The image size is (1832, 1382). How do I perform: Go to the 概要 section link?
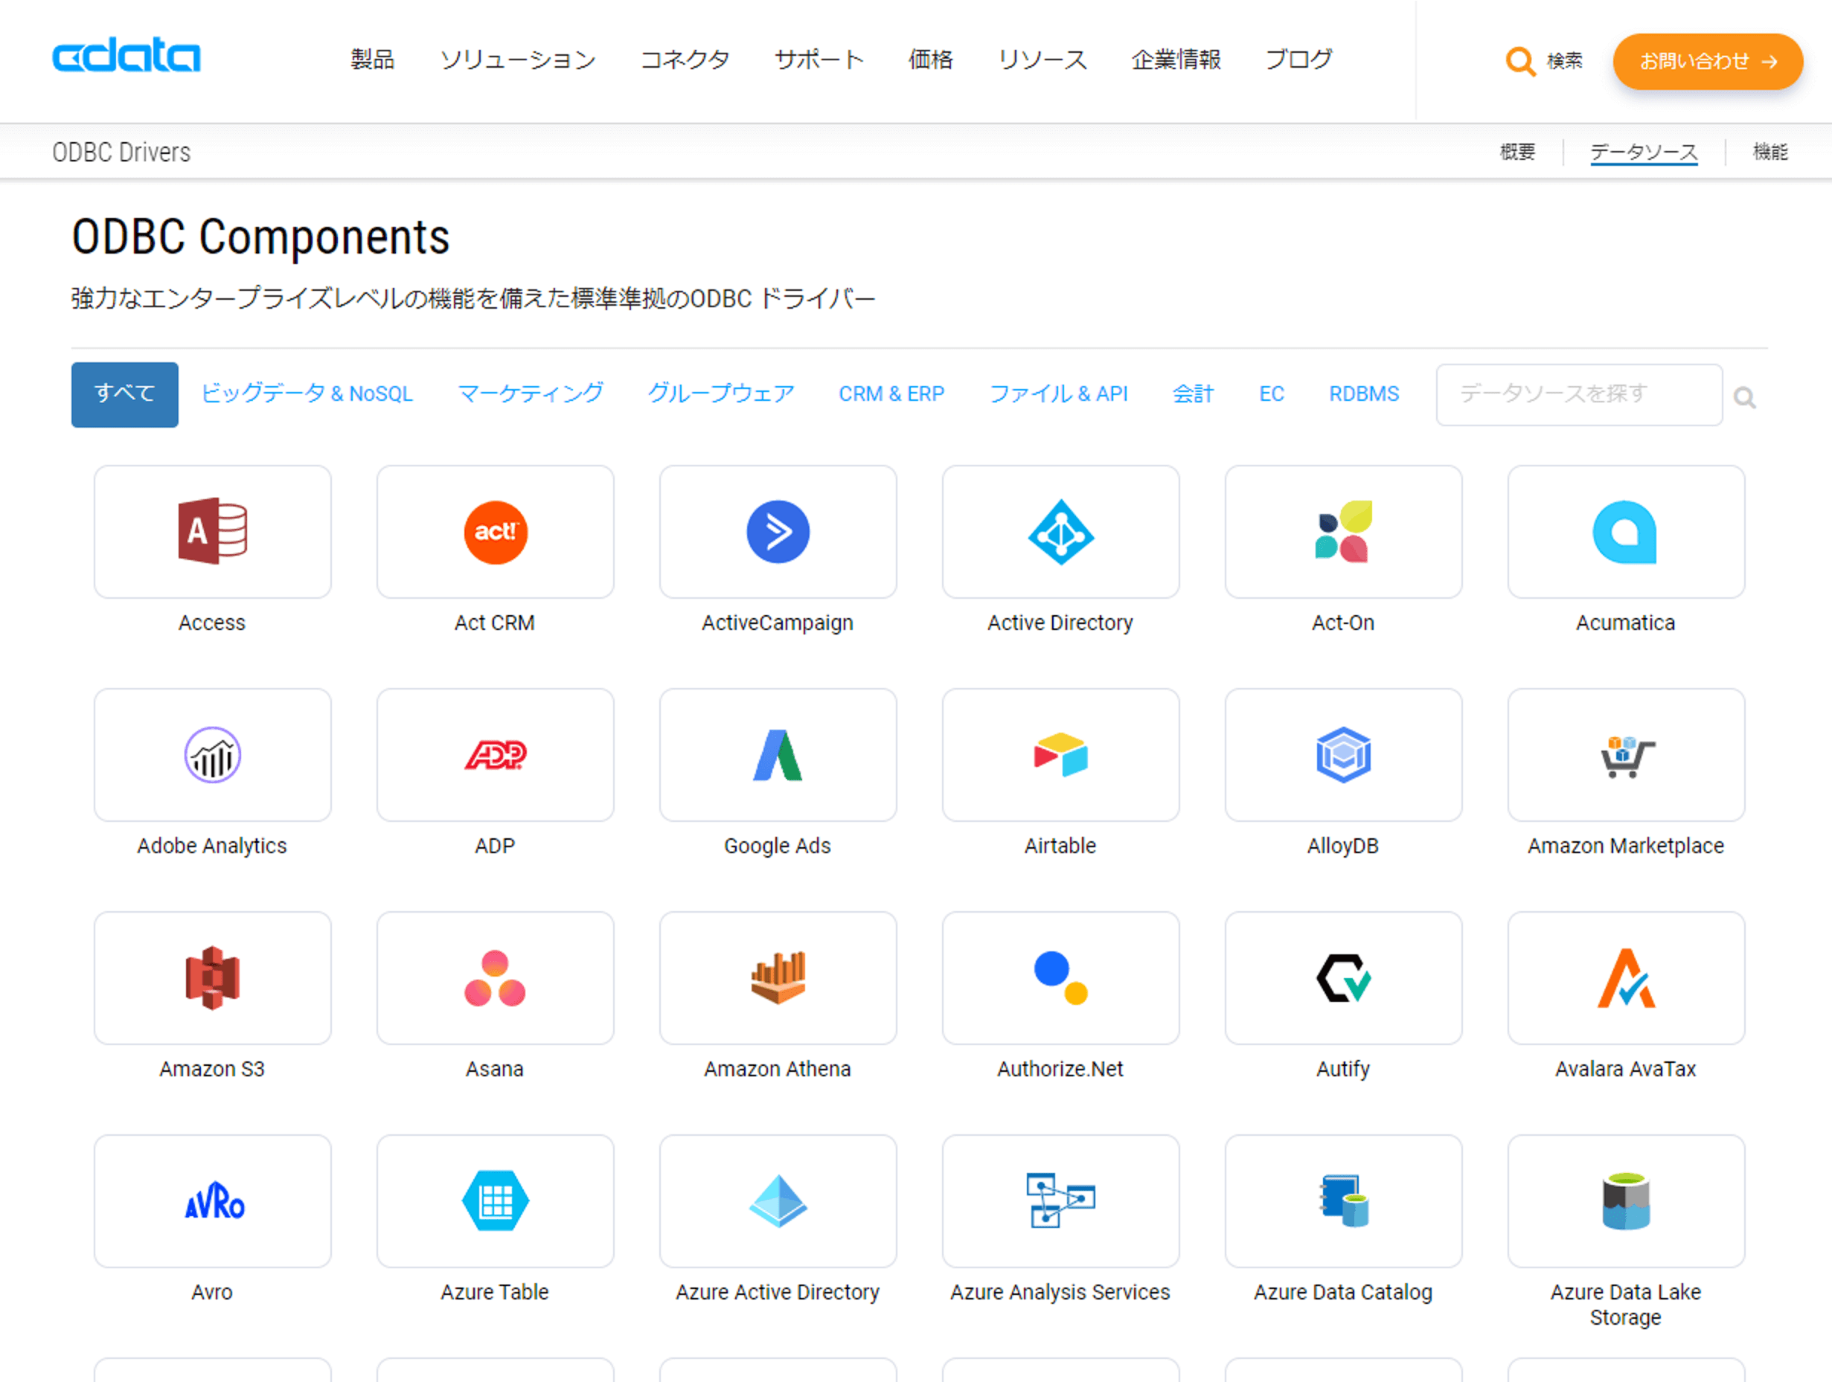click(1517, 152)
